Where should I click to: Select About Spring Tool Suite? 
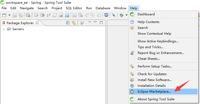pos(163,99)
